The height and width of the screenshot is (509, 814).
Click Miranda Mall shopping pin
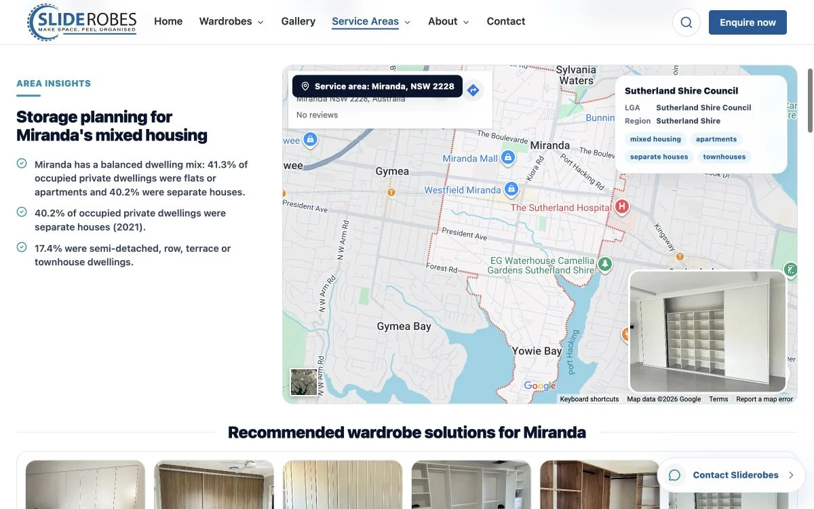point(508,157)
